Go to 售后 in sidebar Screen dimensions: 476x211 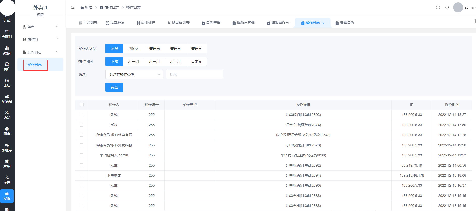[x=7, y=83]
